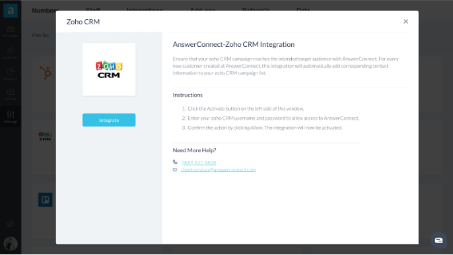Open the live chat widget bubble
The height and width of the screenshot is (255, 453).
(438, 241)
